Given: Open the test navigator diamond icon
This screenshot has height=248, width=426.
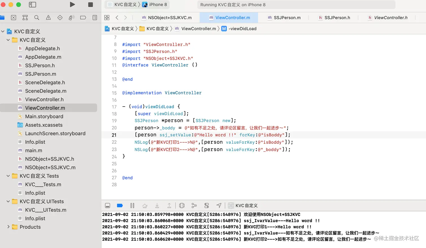Looking at the screenshot, I should tap(60, 17).
